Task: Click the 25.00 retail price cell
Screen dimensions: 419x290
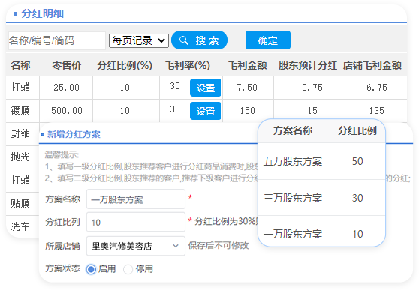Action: click(x=66, y=88)
